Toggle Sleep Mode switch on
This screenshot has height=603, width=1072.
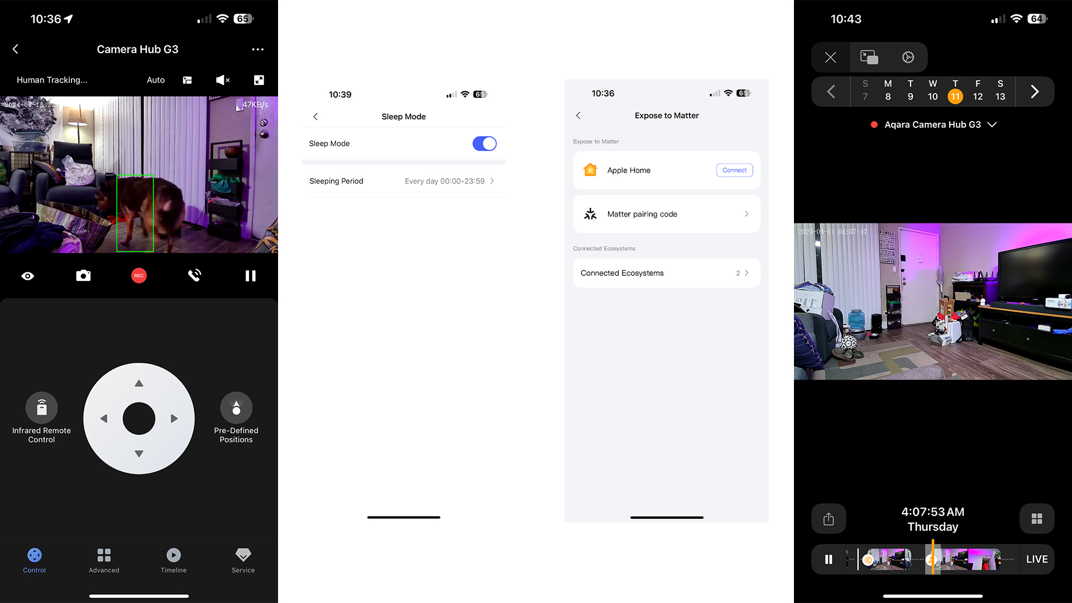tap(485, 143)
